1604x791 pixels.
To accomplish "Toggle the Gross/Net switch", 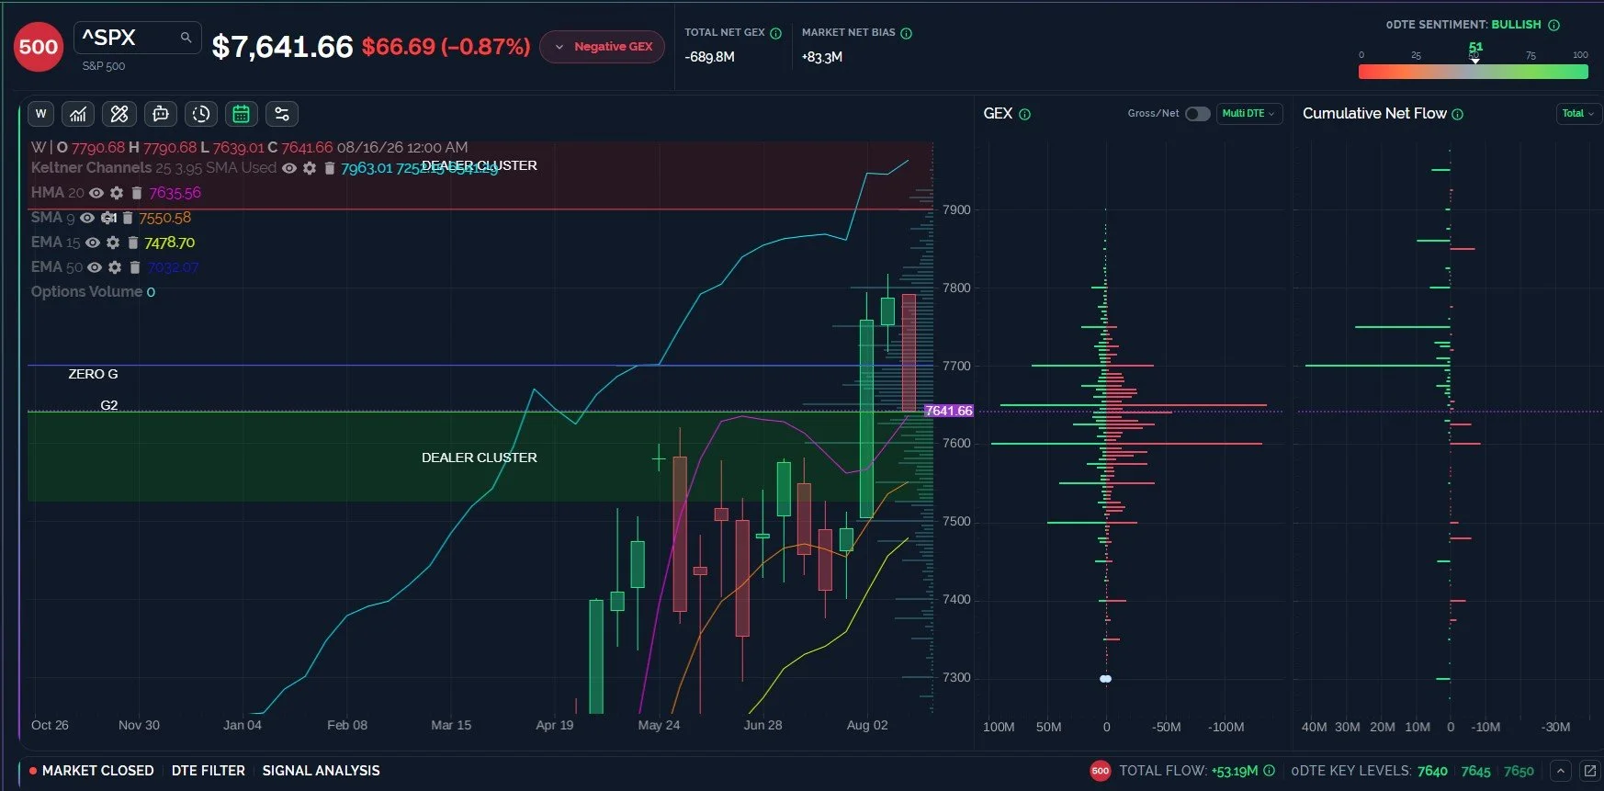I will click(x=1197, y=114).
